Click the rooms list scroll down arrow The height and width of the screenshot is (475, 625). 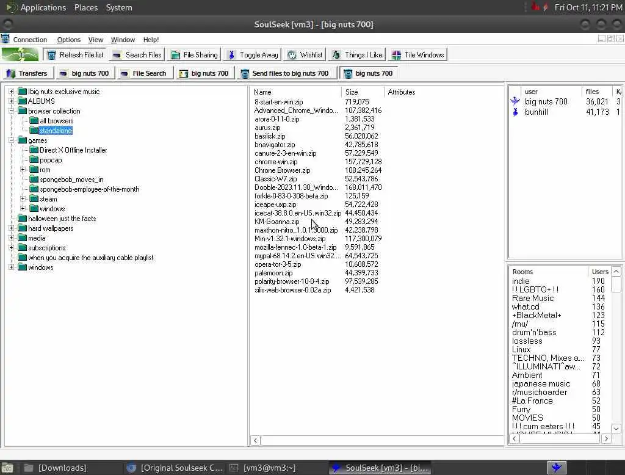(x=616, y=429)
